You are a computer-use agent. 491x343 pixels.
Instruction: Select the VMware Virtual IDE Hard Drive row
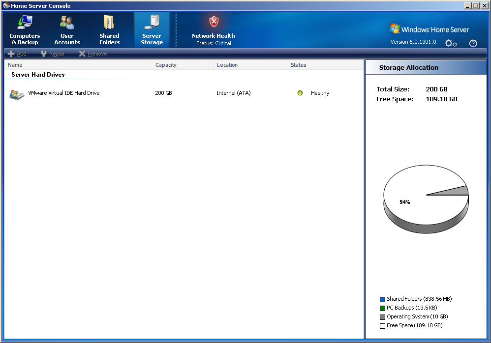coord(63,93)
